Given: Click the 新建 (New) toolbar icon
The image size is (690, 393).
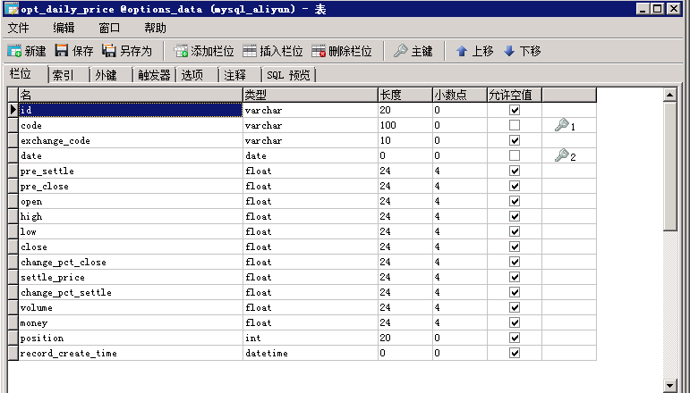Looking at the screenshot, I should point(14,51).
